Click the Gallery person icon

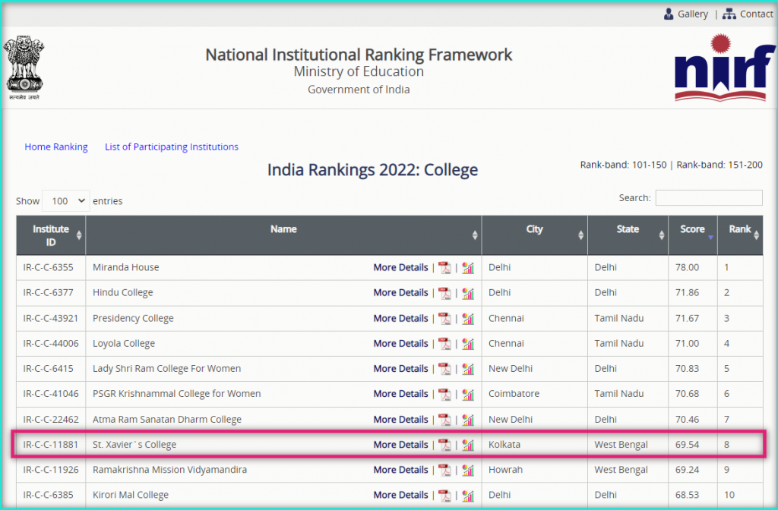[x=669, y=14]
